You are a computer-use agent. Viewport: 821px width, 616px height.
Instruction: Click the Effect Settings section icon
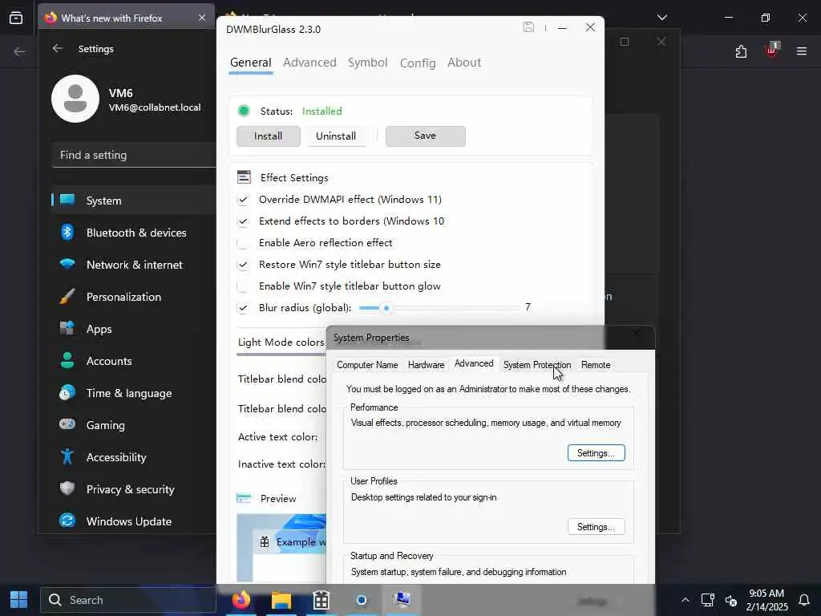[244, 177]
